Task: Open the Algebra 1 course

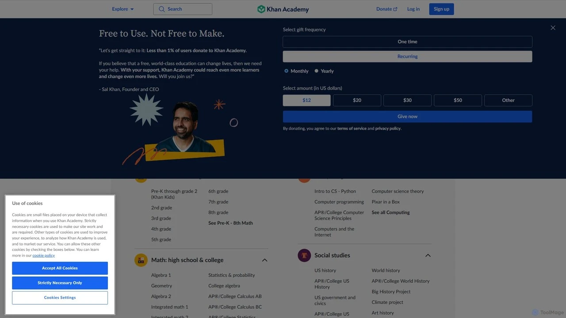Action: 161,275
